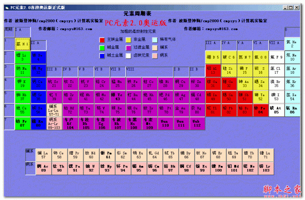Click the VII A group header
305x200 pixels.
pos(277,45)
